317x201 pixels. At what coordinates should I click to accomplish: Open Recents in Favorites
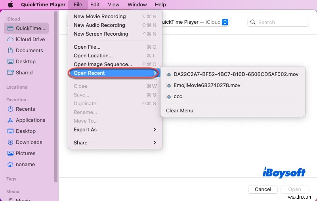(x=26, y=109)
